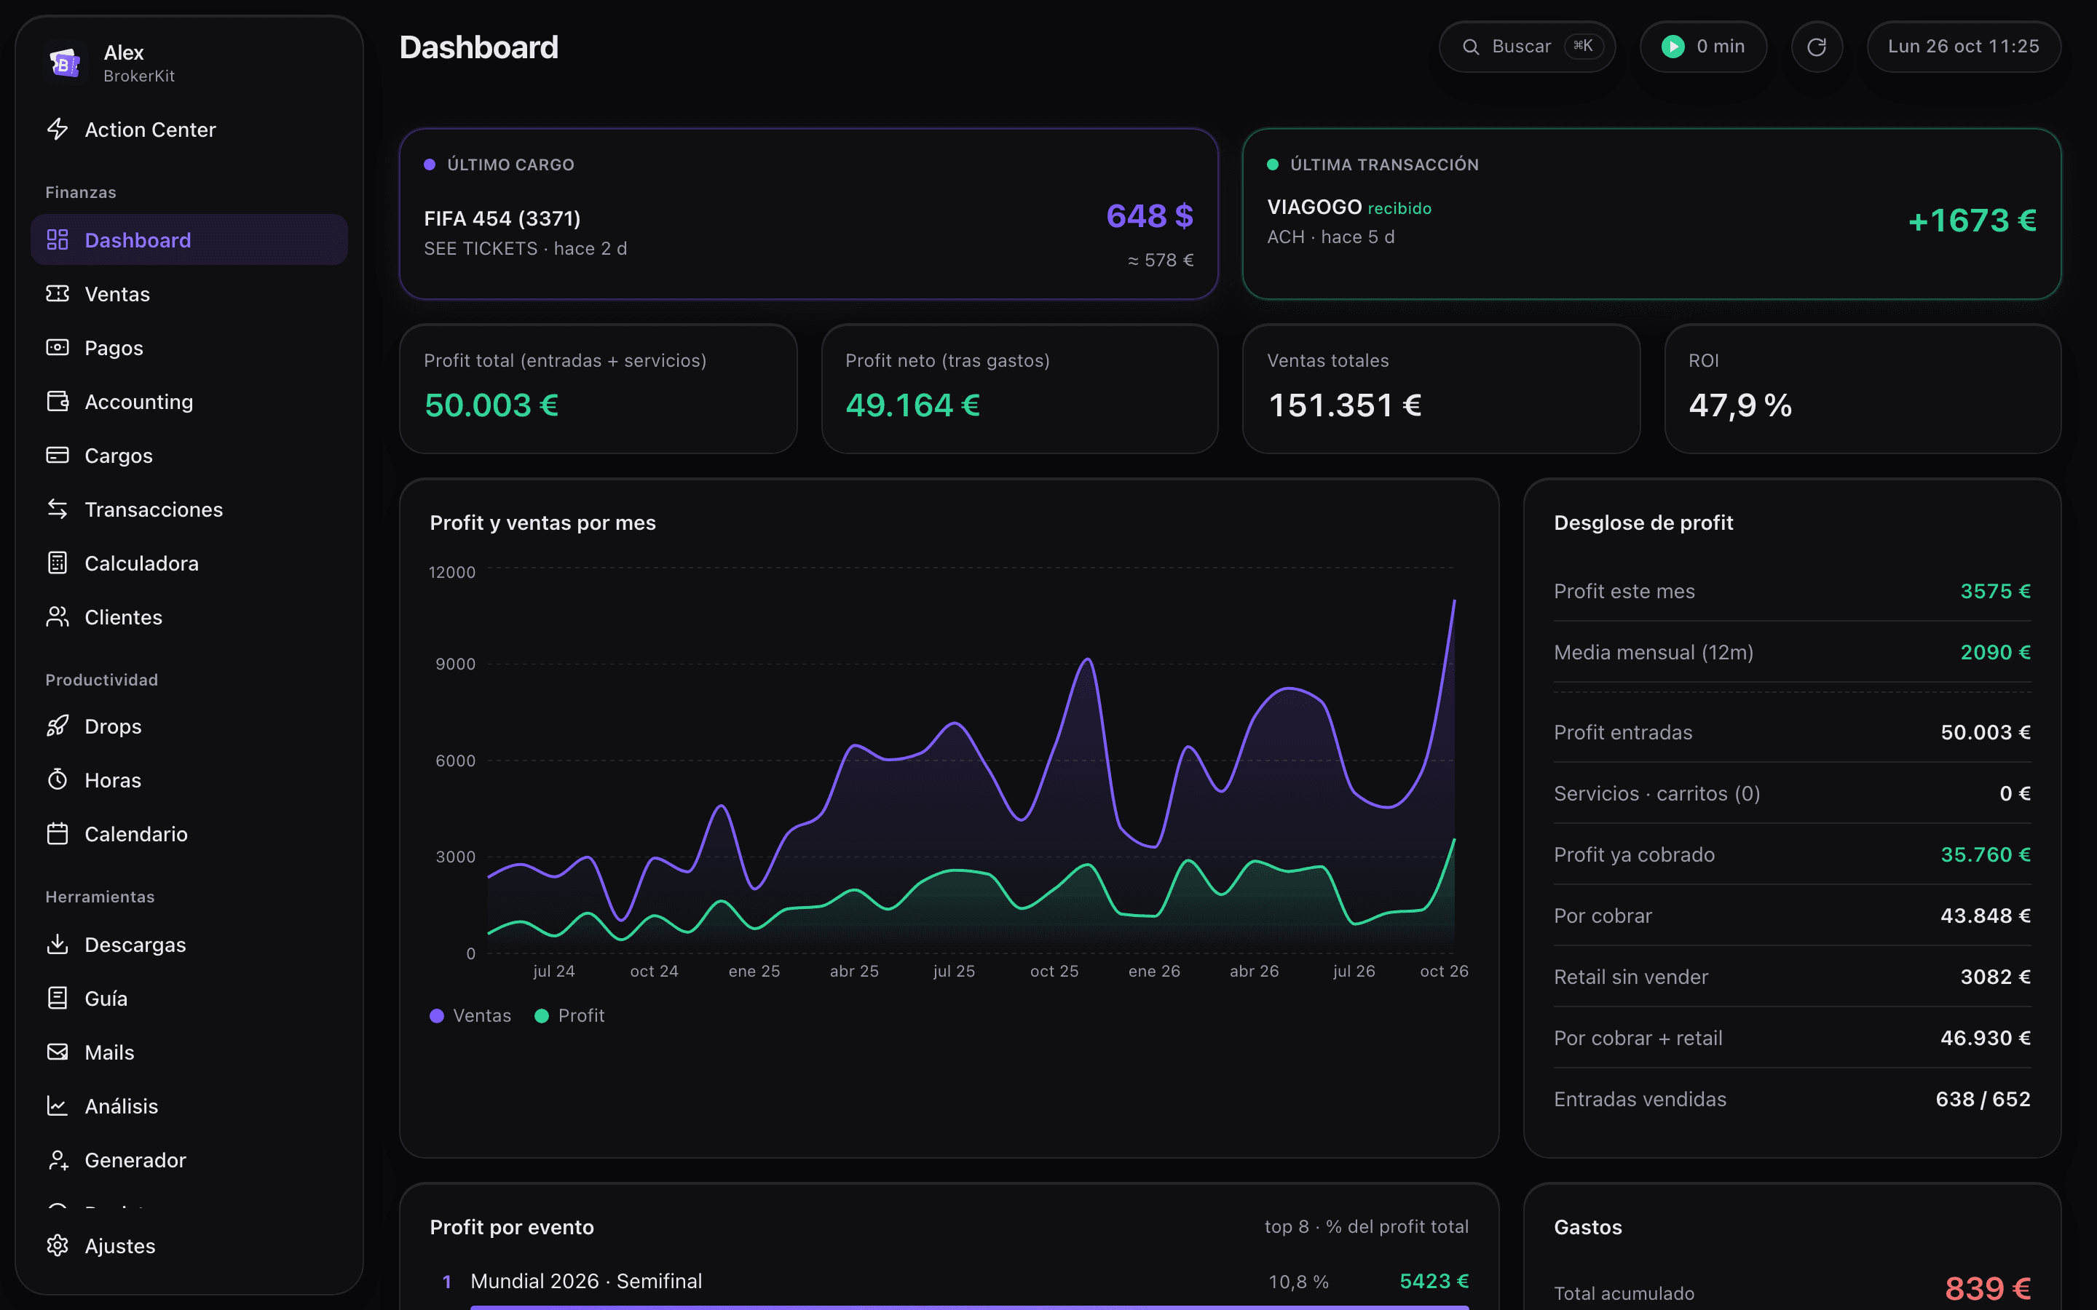Open Transacciones page label
The height and width of the screenshot is (1310, 2097).
coord(154,509)
